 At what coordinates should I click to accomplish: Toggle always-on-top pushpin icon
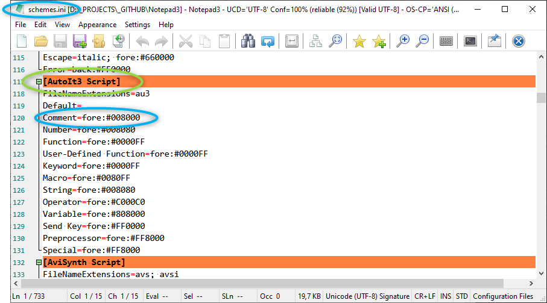point(495,41)
